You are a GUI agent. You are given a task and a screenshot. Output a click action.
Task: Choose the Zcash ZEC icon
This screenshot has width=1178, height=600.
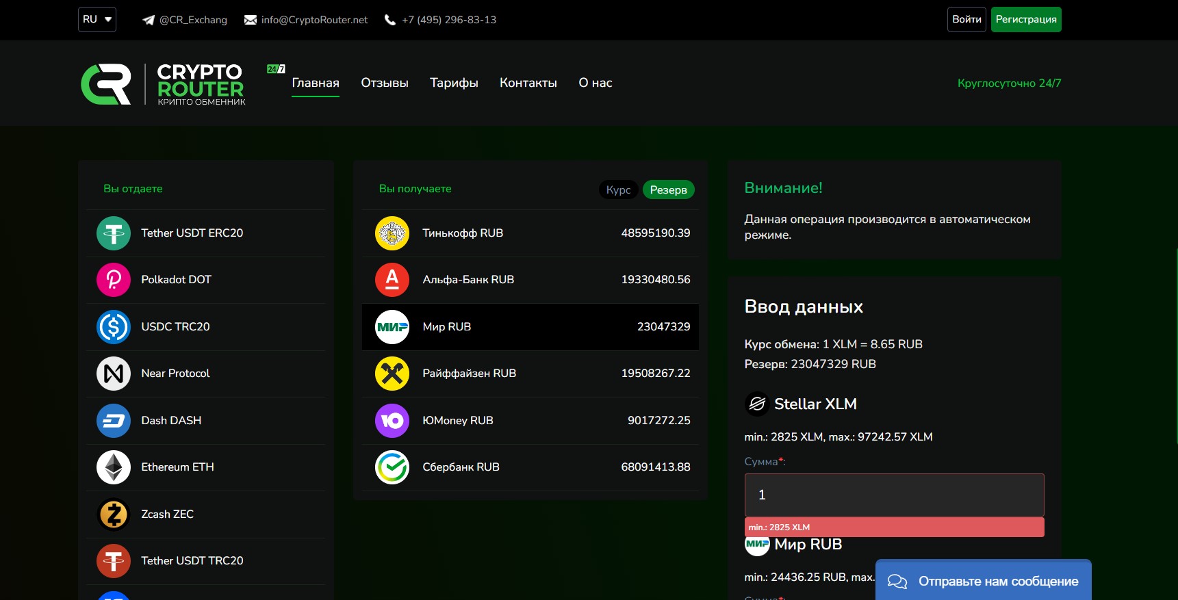pos(114,514)
